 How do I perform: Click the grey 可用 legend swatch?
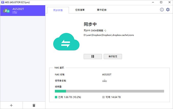103,97
